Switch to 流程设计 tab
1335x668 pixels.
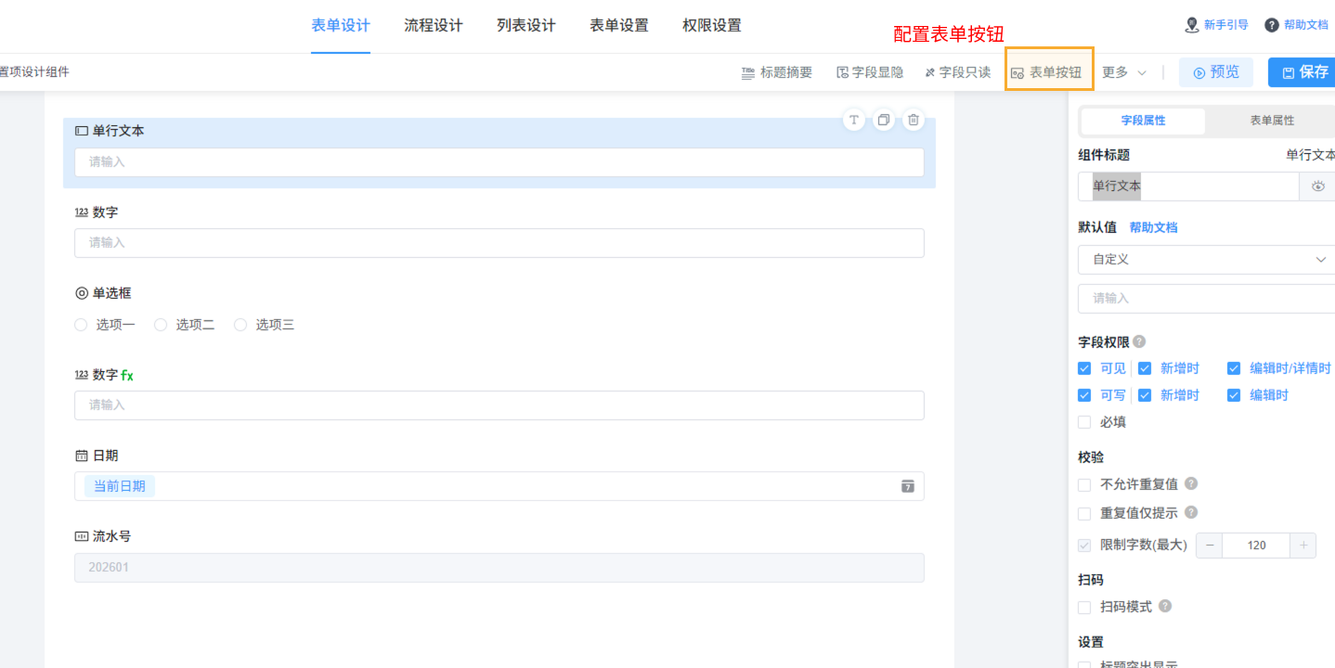click(434, 26)
